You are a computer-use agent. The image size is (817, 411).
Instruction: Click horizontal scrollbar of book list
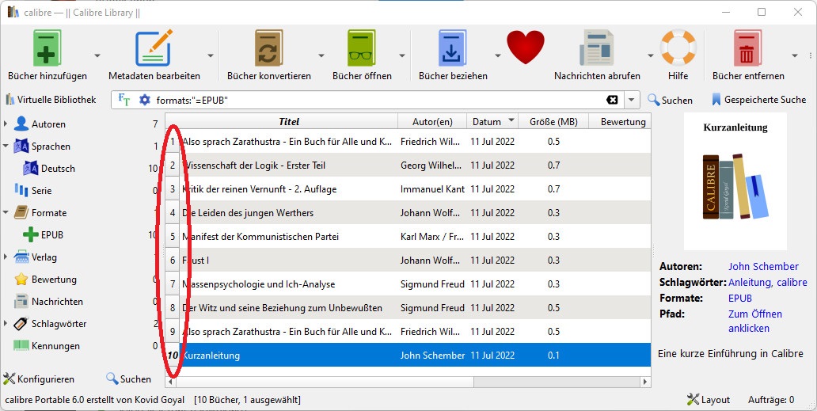click(325, 382)
